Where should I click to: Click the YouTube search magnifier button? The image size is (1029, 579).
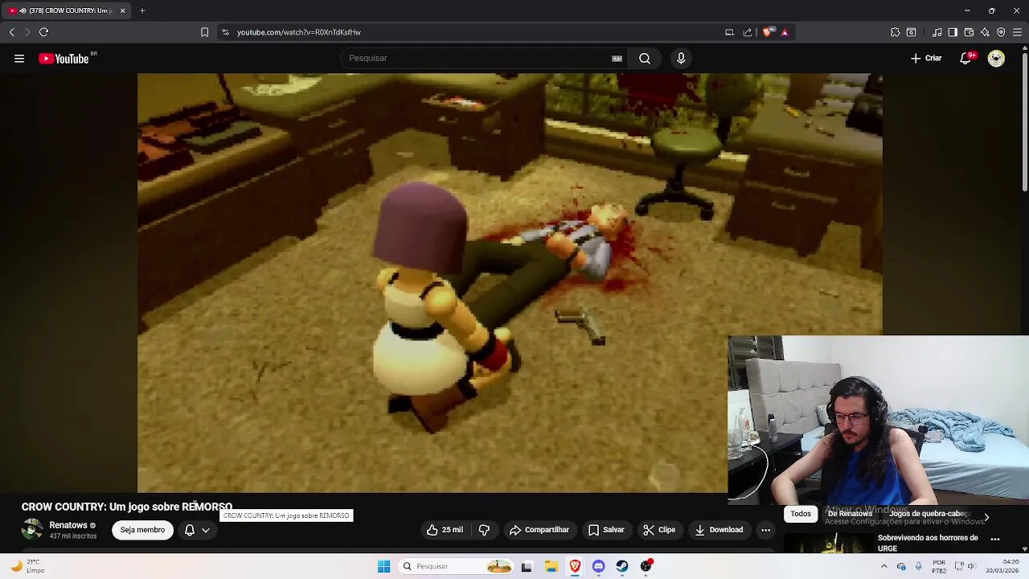(x=645, y=58)
